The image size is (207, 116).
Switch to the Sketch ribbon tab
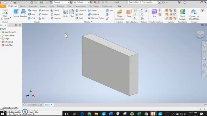(23, 6)
